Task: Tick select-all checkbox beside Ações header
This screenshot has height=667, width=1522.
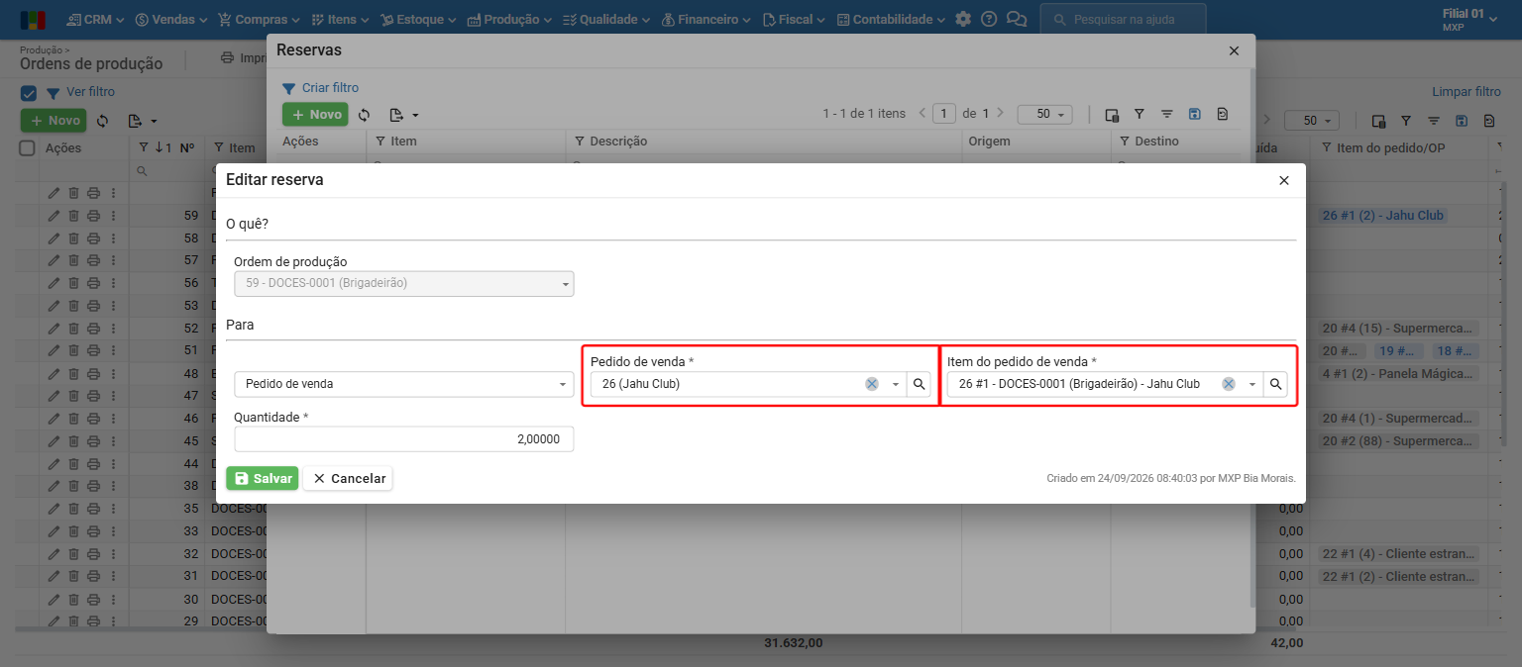Action: click(x=28, y=147)
